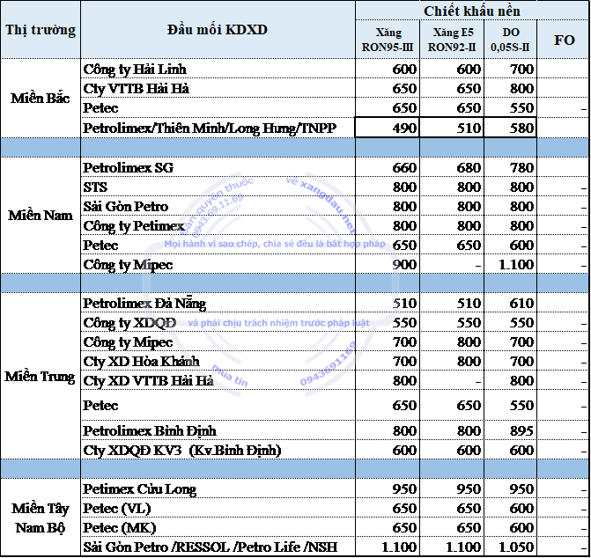Select the 'Miền Bắc' region cell

coord(41,99)
